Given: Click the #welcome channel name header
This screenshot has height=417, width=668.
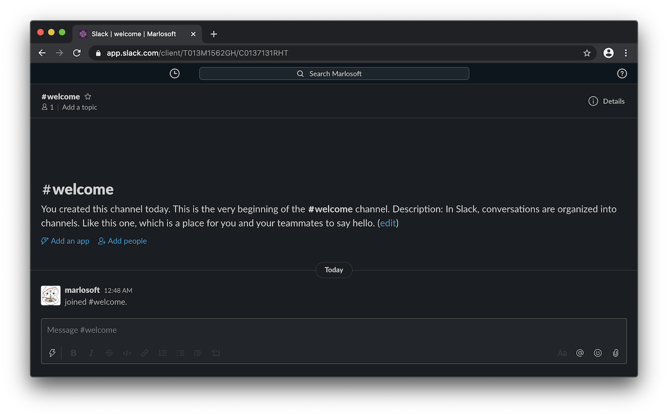Looking at the screenshot, I should coord(61,96).
